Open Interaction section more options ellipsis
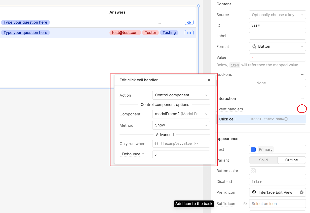The height and width of the screenshot is (213, 310). [x=302, y=99]
